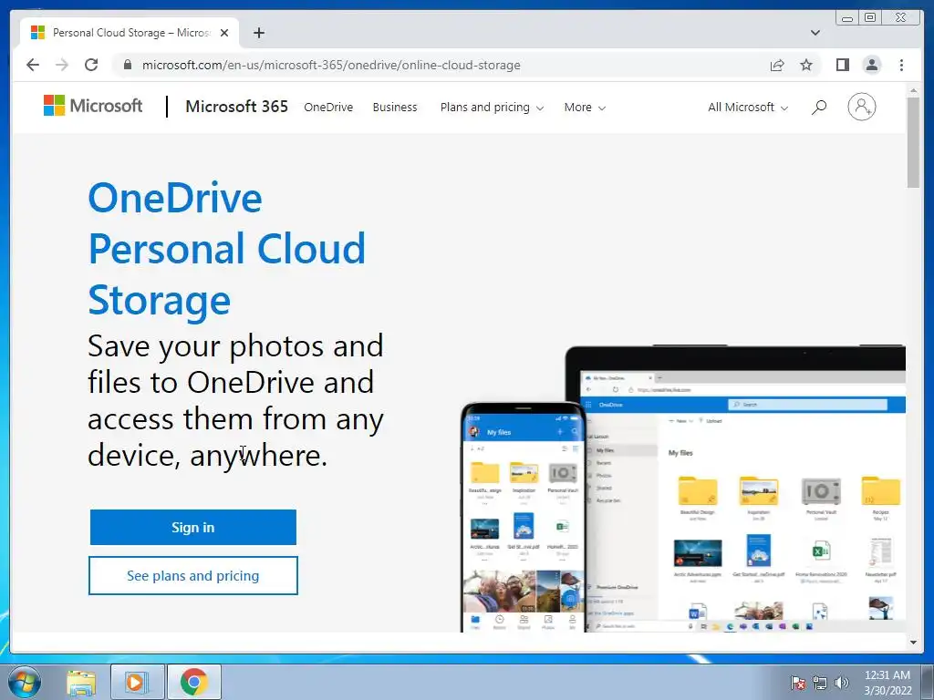Click the scrollbar up arrow
934x700 pixels.
pos(913,90)
